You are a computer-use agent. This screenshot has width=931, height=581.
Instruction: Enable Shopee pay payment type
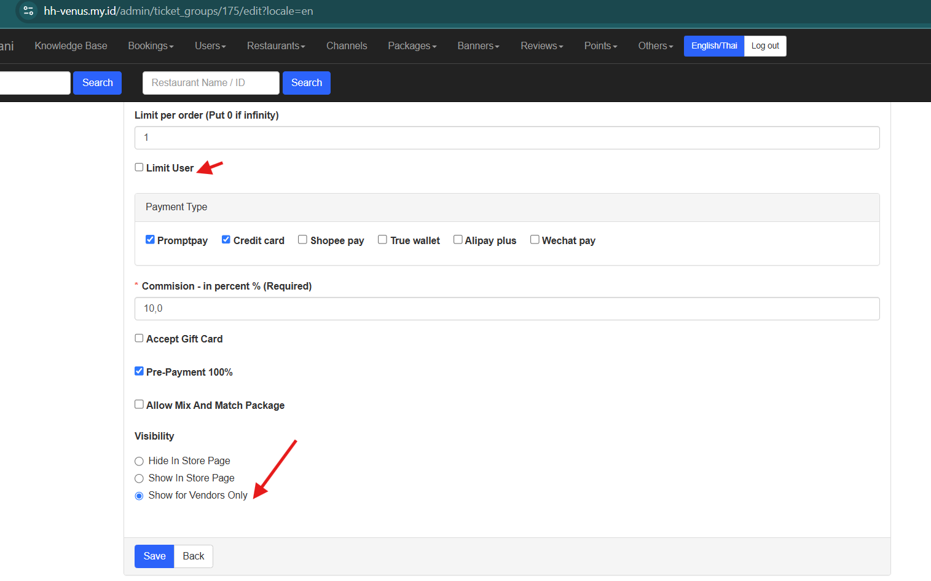tap(302, 240)
